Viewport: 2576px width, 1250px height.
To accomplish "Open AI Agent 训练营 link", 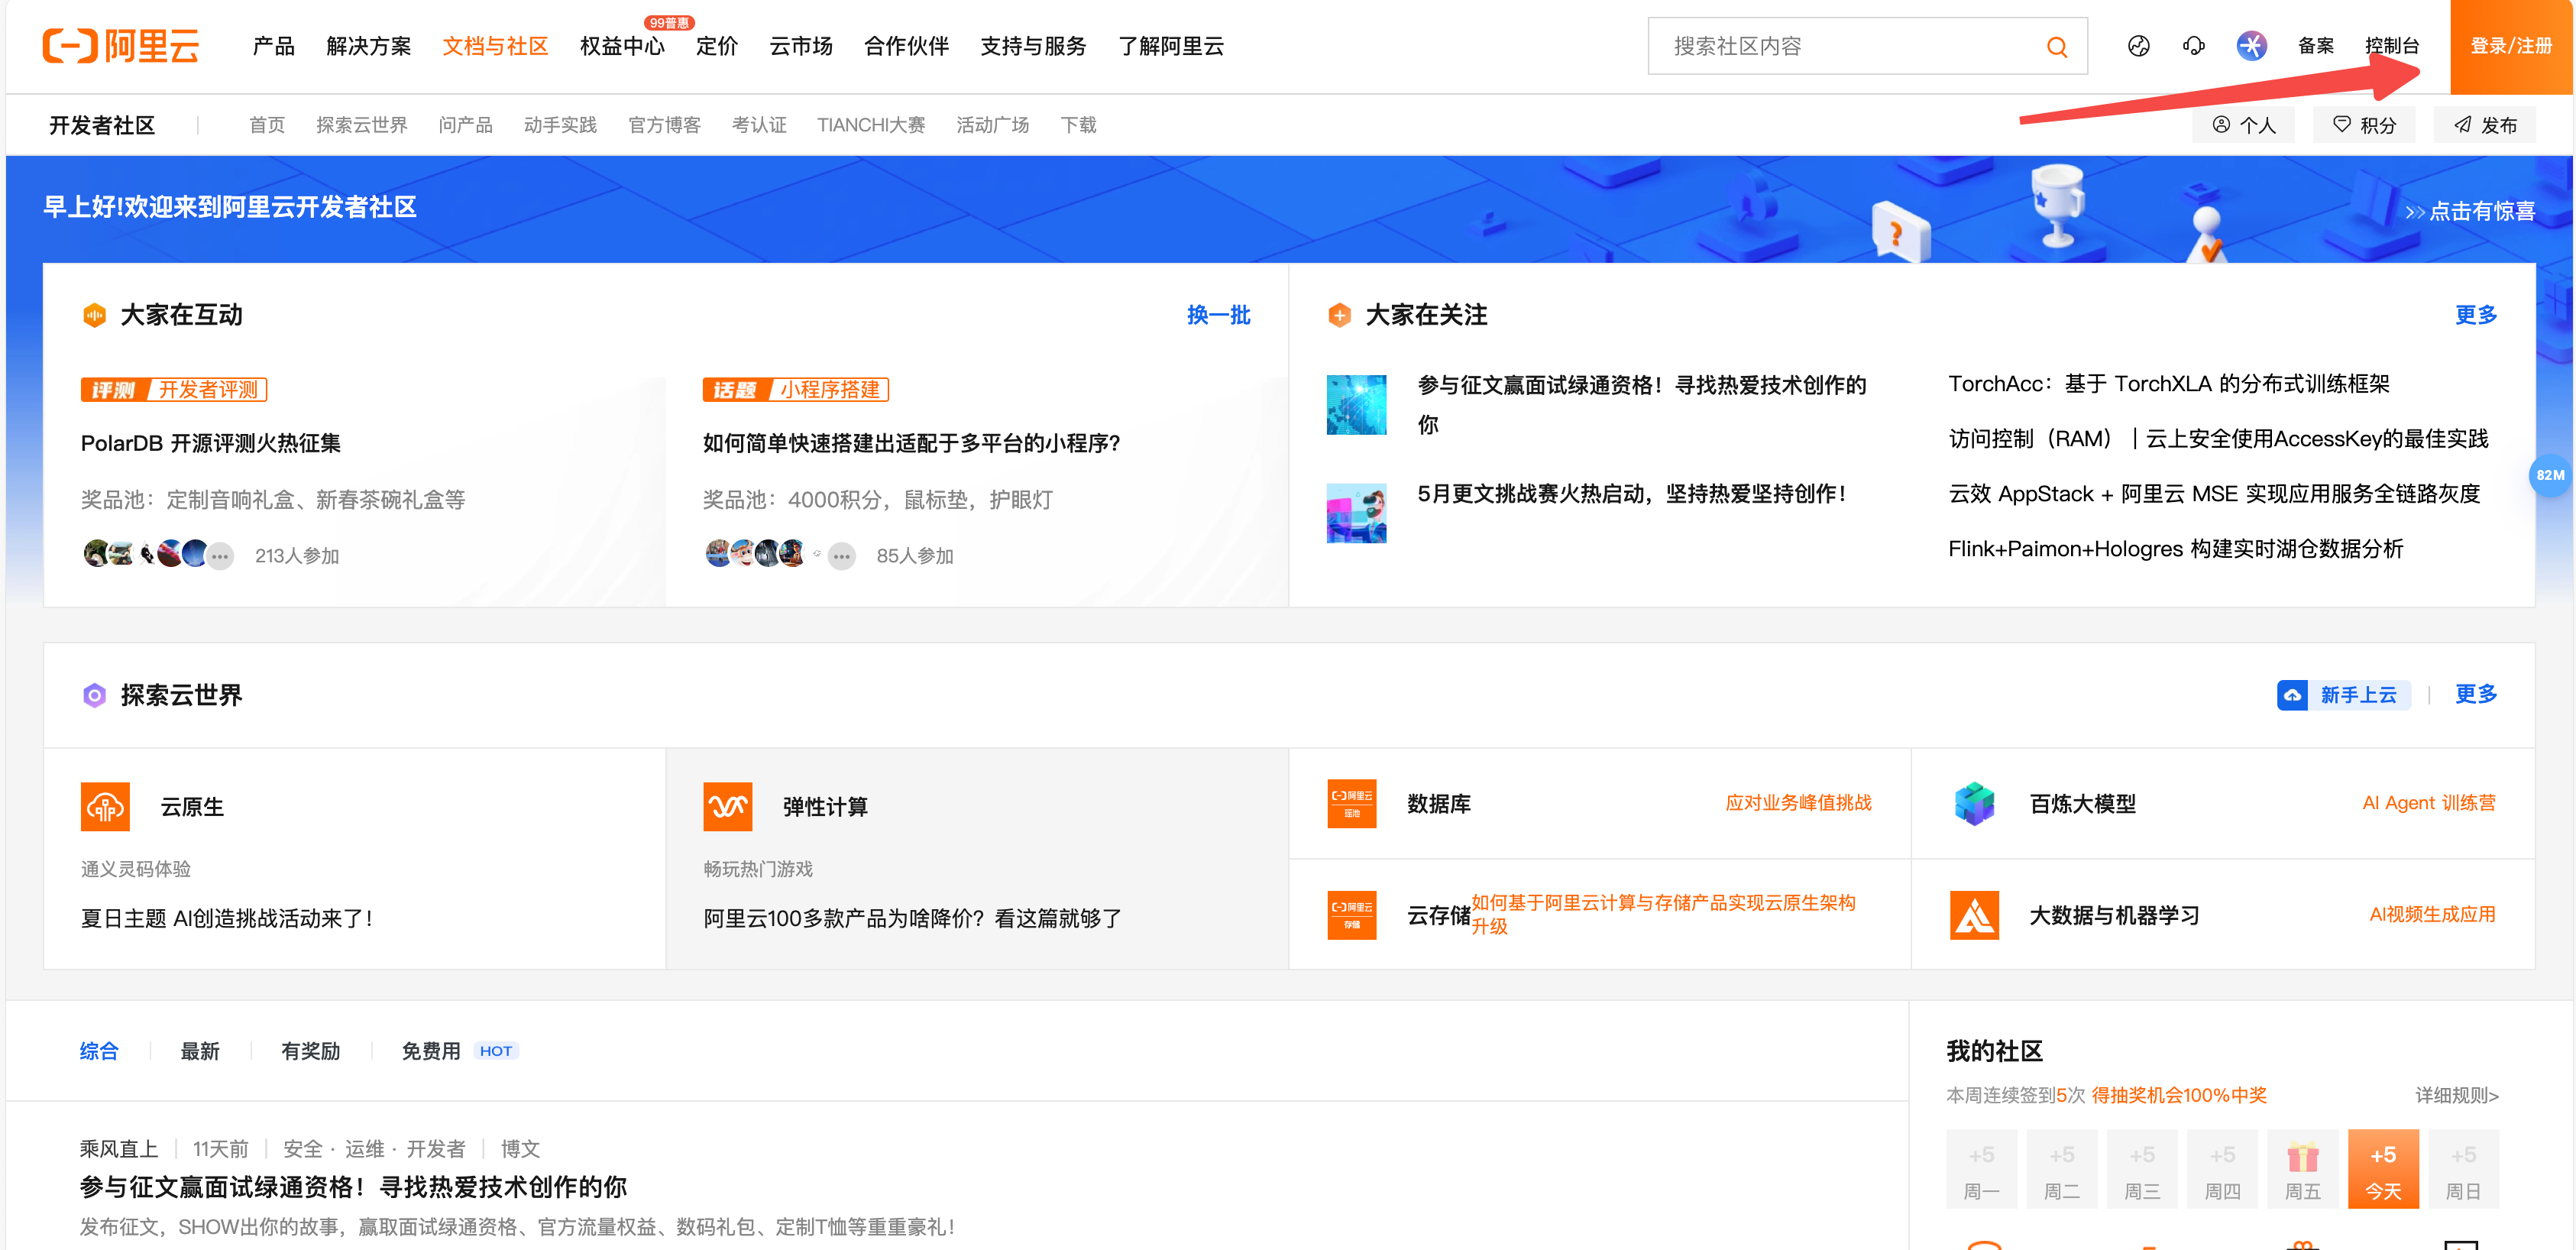I will click(2428, 803).
